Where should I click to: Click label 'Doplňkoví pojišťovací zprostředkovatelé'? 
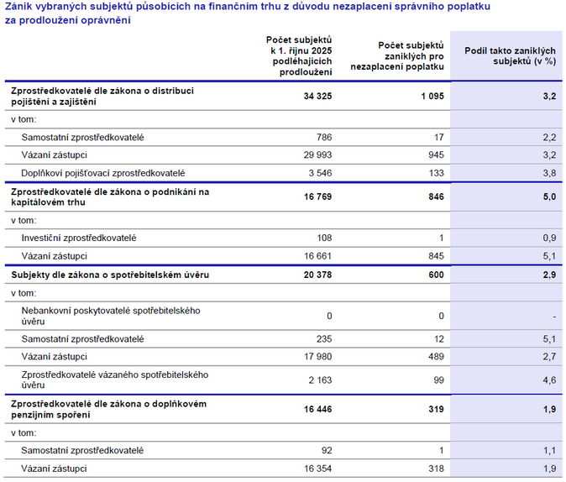point(103,173)
